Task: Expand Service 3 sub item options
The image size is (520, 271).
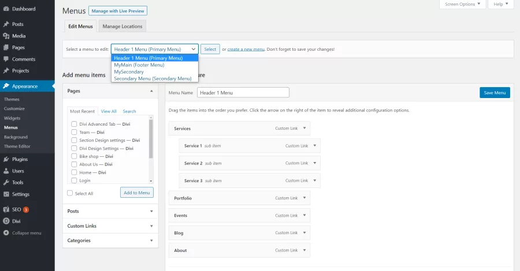Action: point(315,180)
